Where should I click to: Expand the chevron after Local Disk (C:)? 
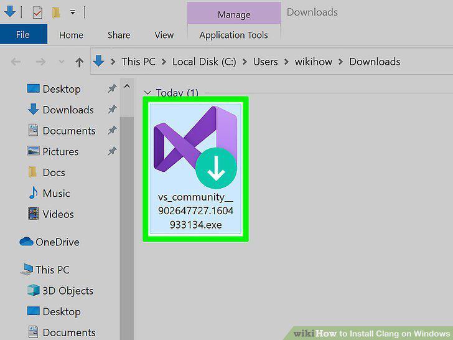[x=245, y=62]
